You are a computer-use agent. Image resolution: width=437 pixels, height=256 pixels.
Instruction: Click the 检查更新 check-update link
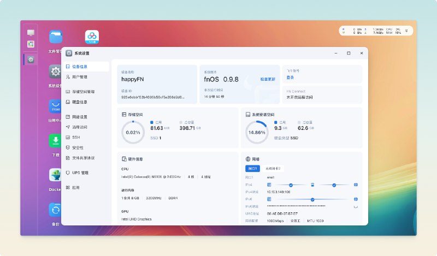tap(268, 80)
